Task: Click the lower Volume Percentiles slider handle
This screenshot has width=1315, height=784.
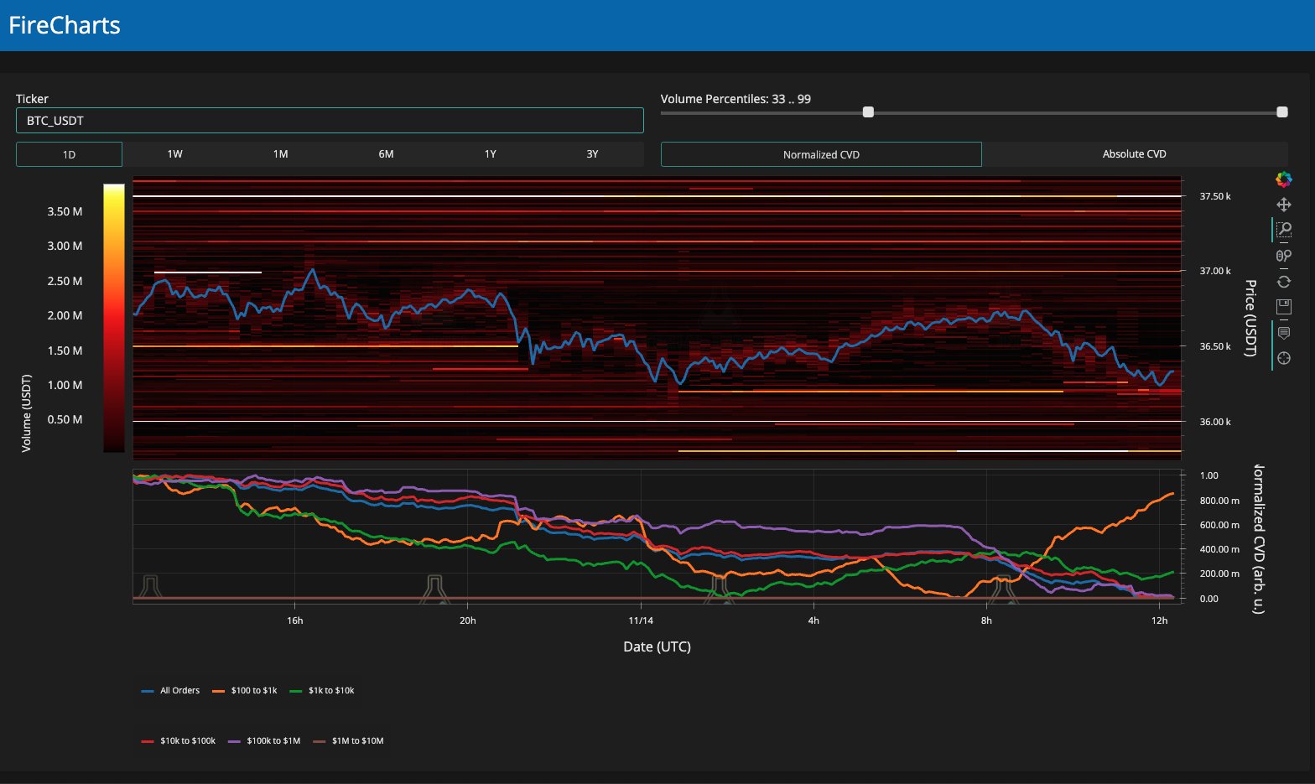Action: [x=868, y=112]
